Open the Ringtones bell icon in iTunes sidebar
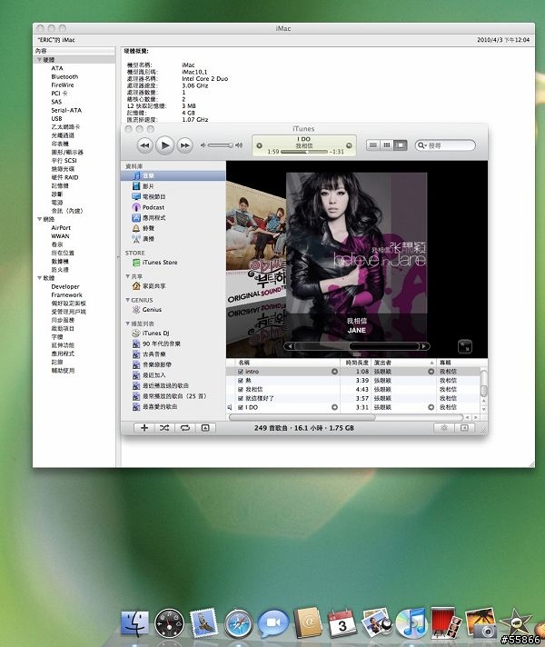Image resolution: width=545 pixels, height=647 pixels. [x=136, y=228]
